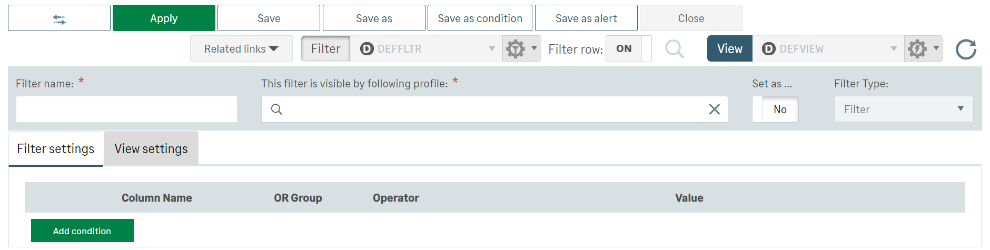Image resolution: width=990 pixels, height=250 pixels.
Task: Open the view gear settings icon
Action: click(917, 49)
